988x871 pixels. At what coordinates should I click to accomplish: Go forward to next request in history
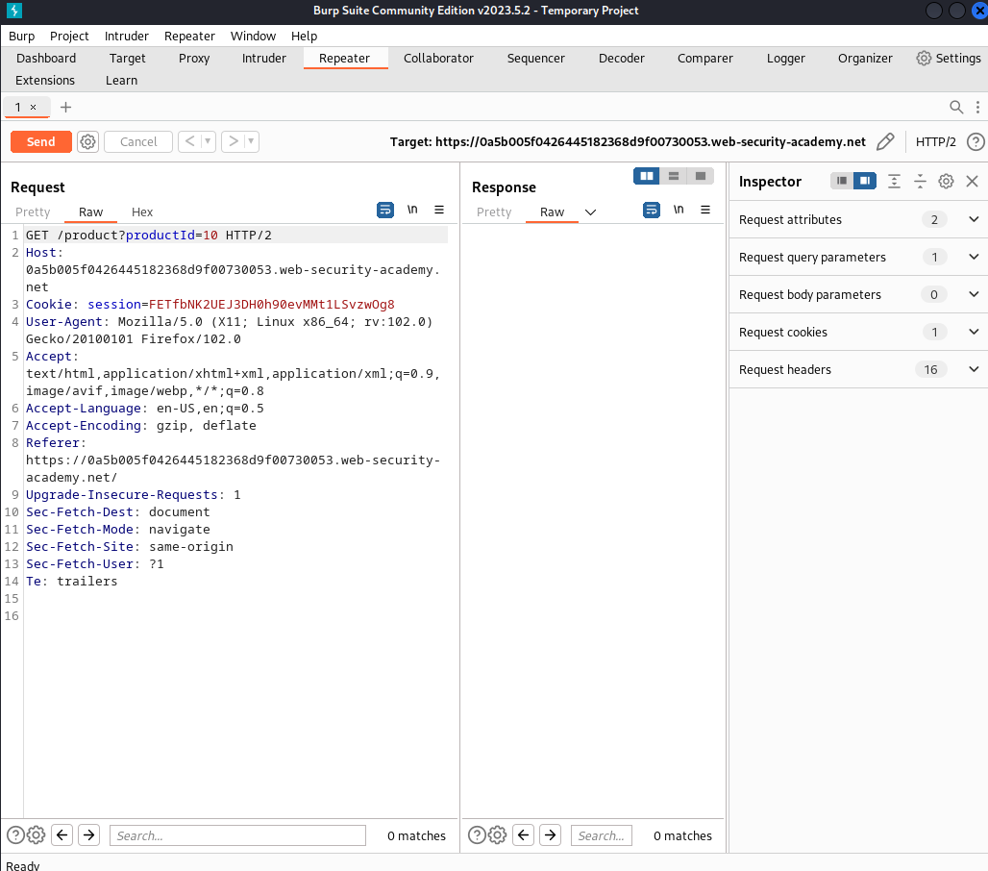click(x=234, y=142)
